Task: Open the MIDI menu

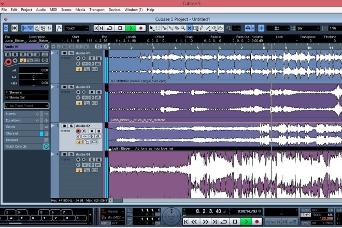Action: [x=53, y=10]
